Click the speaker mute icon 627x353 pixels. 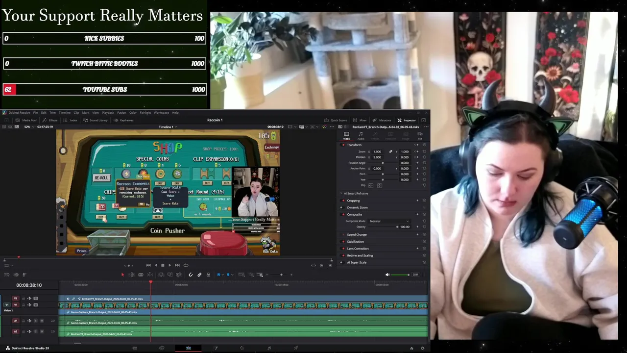point(387,275)
